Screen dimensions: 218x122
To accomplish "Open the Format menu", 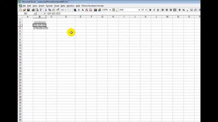I will [49, 6].
